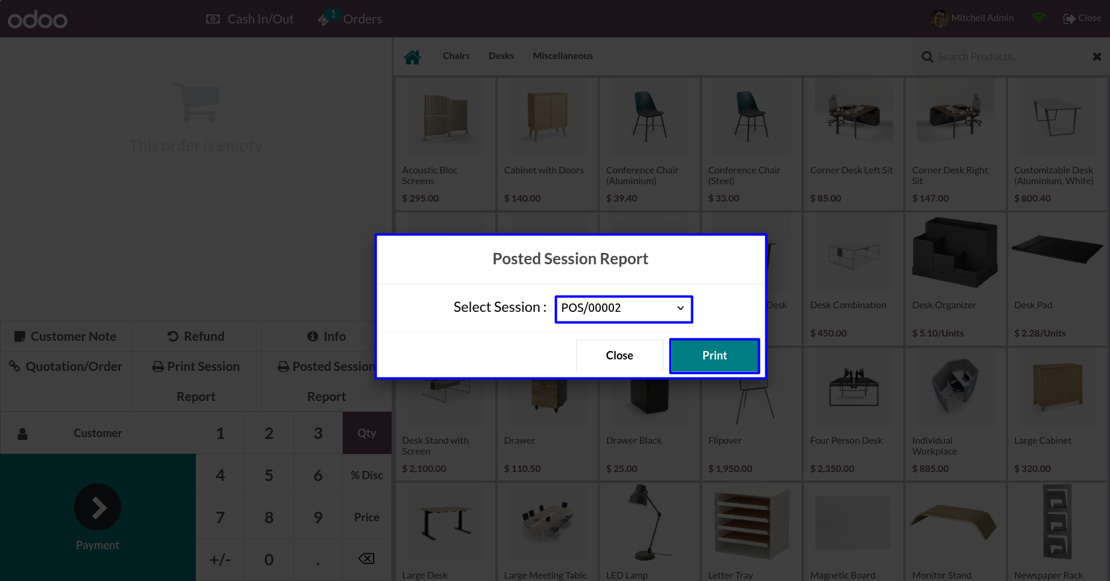Add Large Desk product
This screenshot has height=581, width=1110.
click(x=445, y=532)
